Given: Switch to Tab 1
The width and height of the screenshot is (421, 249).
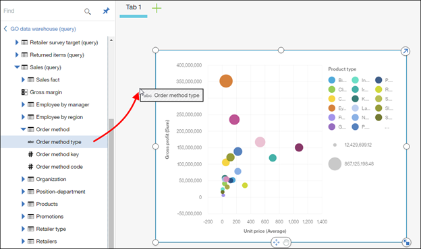Looking at the screenshot, I should [x=134, y=7].
